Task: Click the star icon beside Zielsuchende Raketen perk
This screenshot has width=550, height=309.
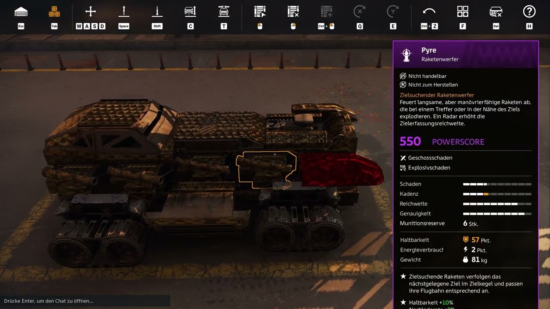Action: [403, 277]
